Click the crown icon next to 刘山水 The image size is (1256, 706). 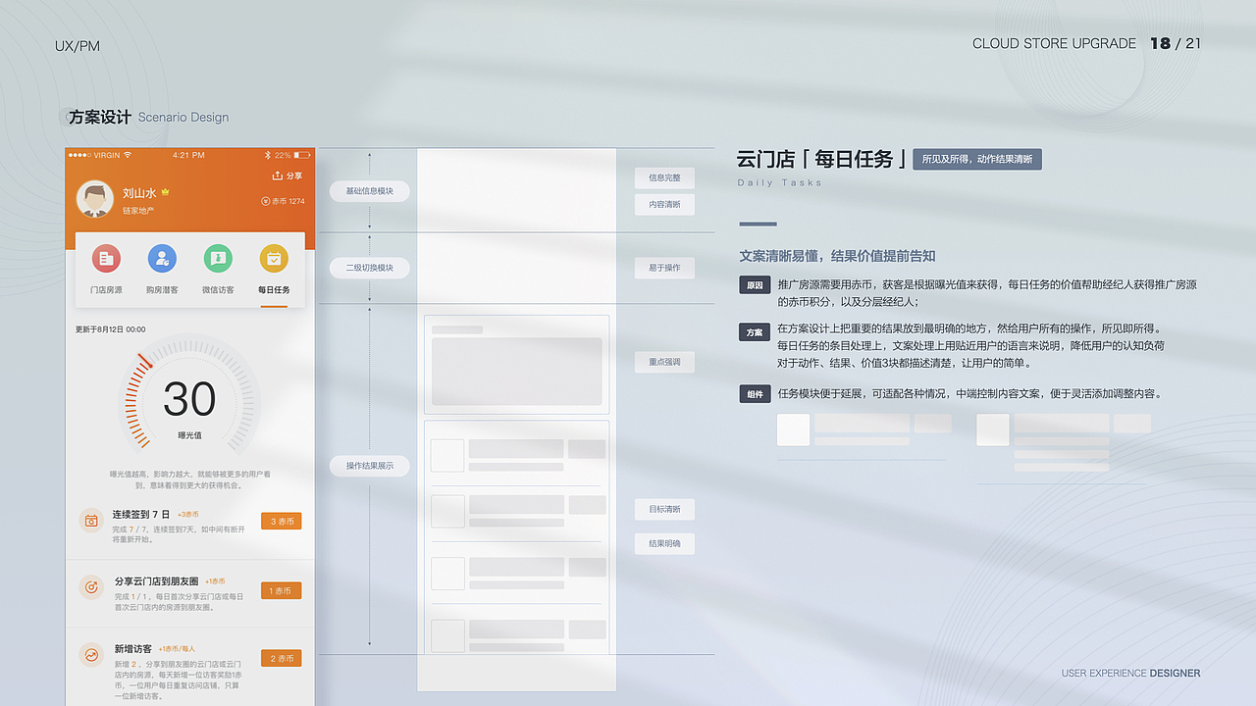pyautogui.click(x=166, y=192)
